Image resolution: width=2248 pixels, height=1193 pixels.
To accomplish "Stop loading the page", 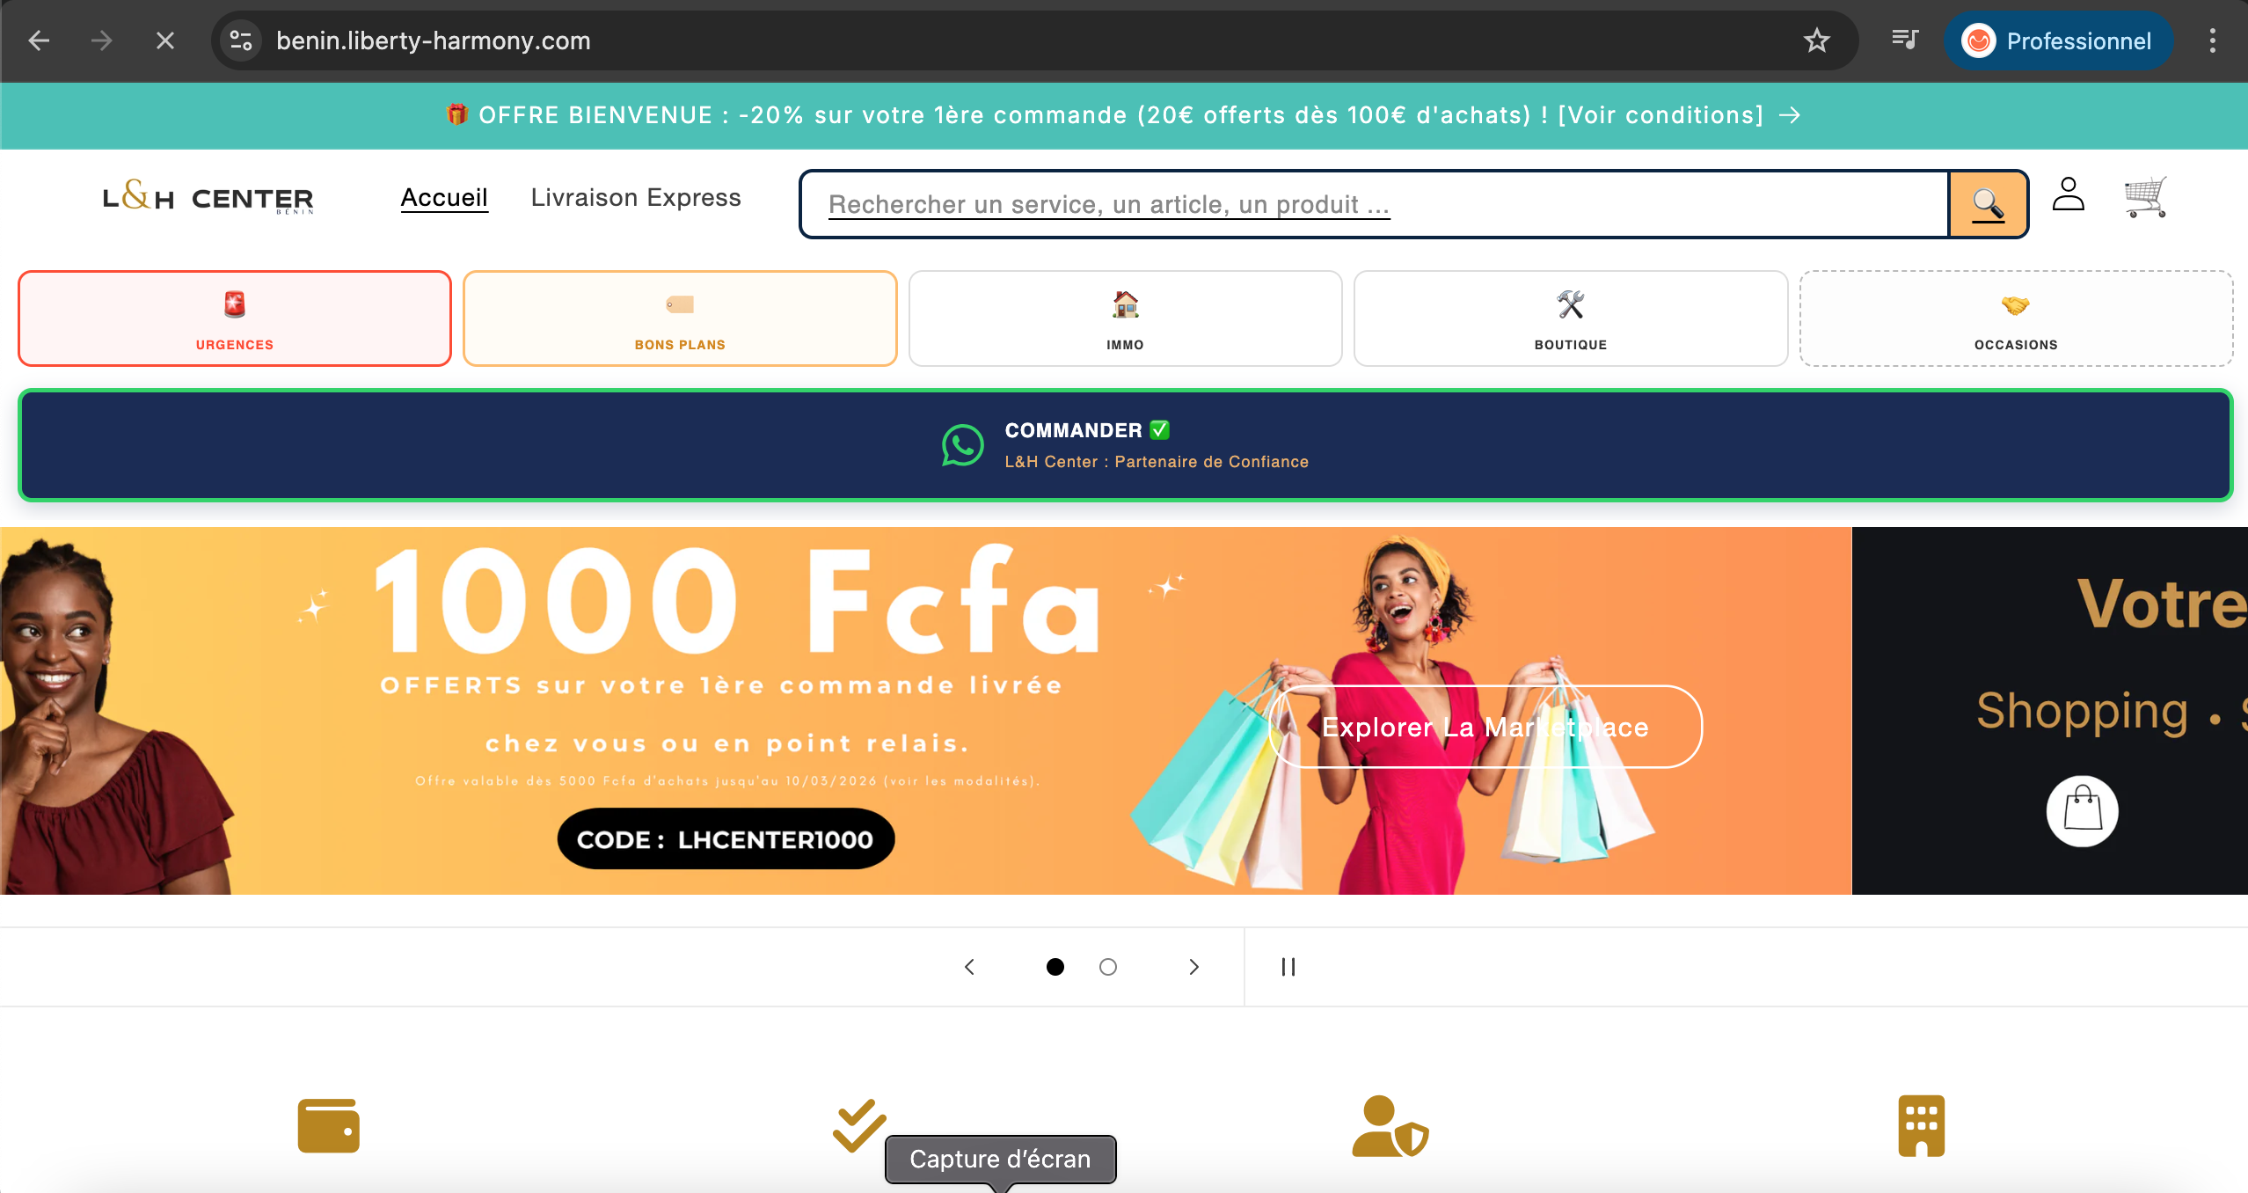I will tap(165, 40).
